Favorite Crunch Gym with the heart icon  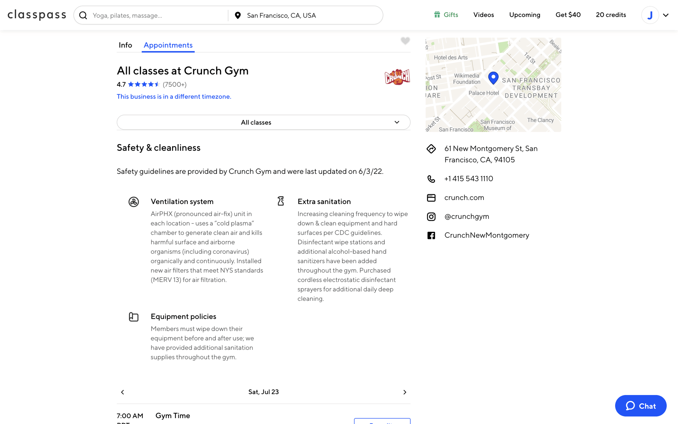click(405, 41)
